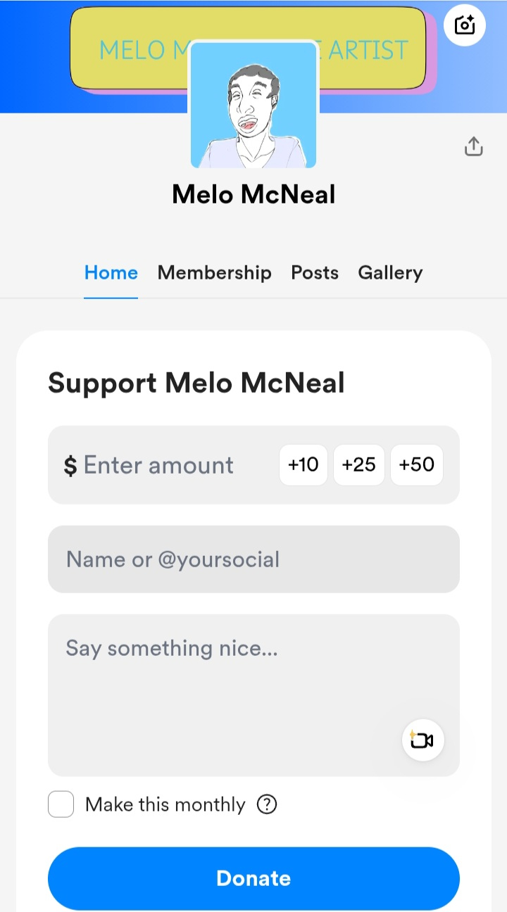507x912 pixels.
Task: Click the change cover photo camera icon
Action: (465, 25)
